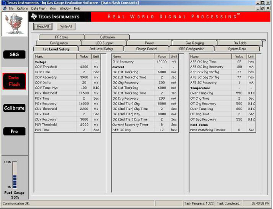Image resolution: width=273 pixels, height=209 pixels.
Task: Click the POV Time row label
Action: coord(42,98)
